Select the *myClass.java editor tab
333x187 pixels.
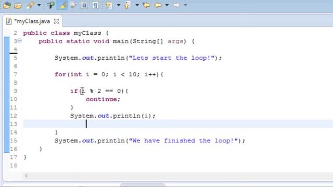coord(32,21)
